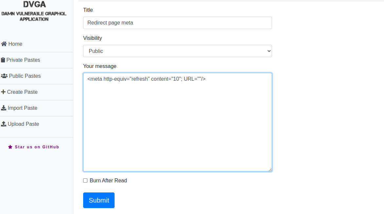Navigate to Import Paste menu entry

coord(22,108)
